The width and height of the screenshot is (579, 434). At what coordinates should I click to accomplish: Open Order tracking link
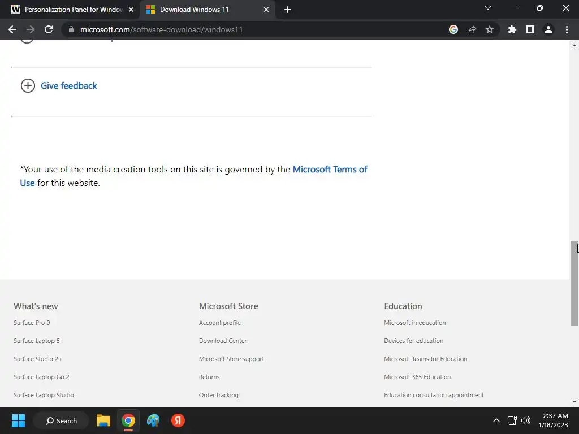pyautogui.click(x=219, y=395)
